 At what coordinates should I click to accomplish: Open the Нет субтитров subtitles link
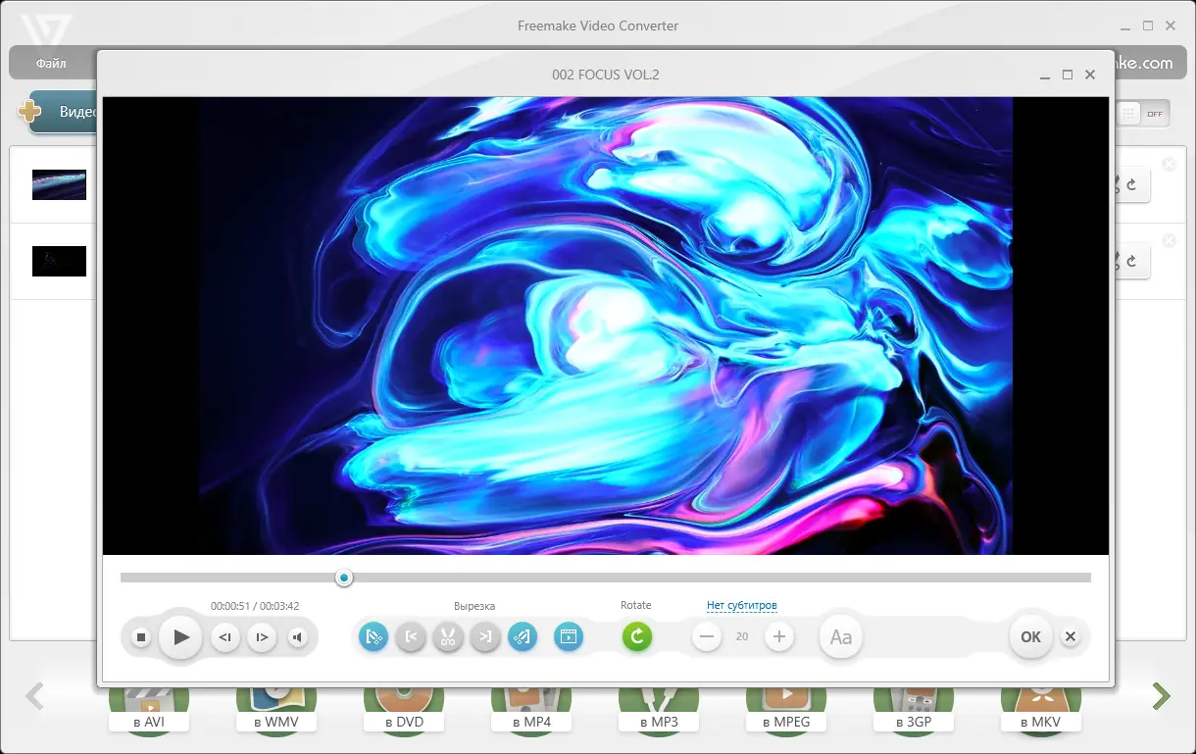[742, 606]
